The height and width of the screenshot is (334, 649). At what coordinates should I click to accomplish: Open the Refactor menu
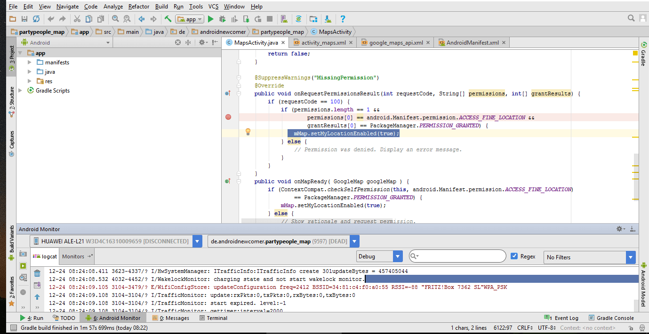(139, 7)
